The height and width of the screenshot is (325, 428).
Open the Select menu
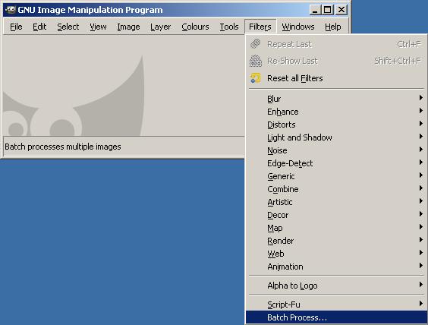coord(68,27)
